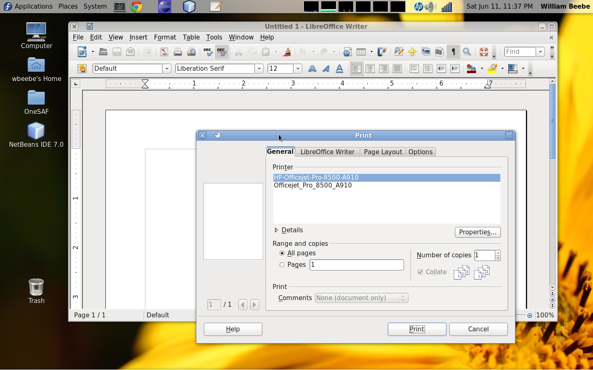
Task: Open LibreOffice Help lifebuoy icon
Action: 484,52
